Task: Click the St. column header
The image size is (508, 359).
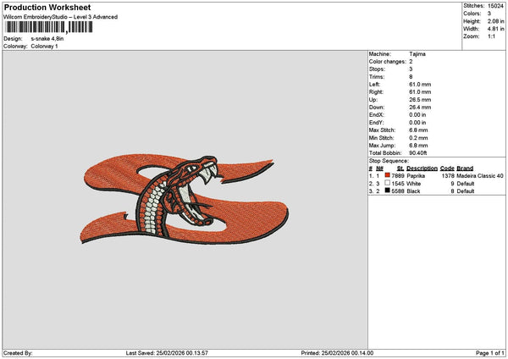Action: (x=395, y=168)
